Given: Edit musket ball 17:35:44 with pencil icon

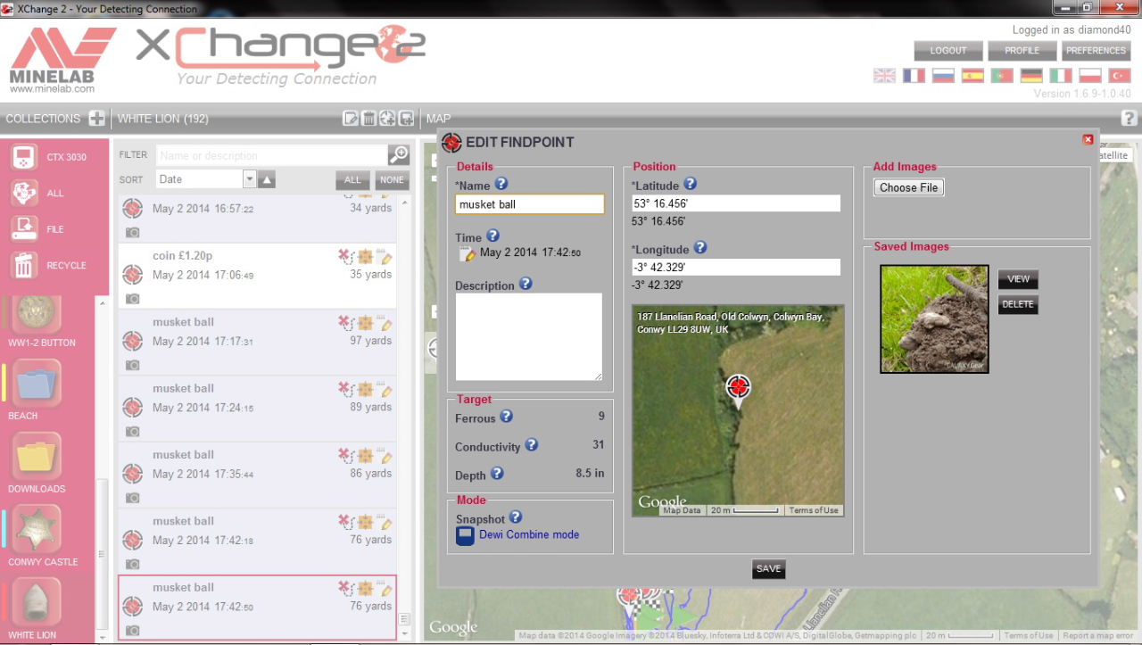Looking at the screenshot, I should click(386, 457).
